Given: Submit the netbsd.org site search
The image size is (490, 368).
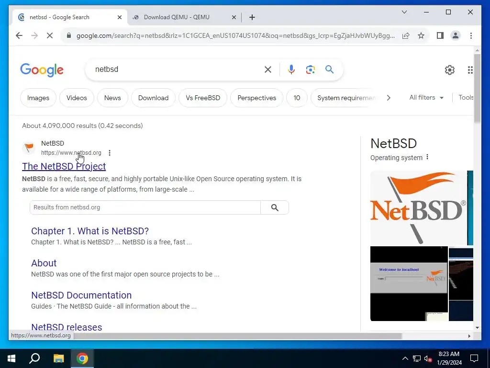Looking at the screenshot, I should pyautogui.click(x=275, y=207).
